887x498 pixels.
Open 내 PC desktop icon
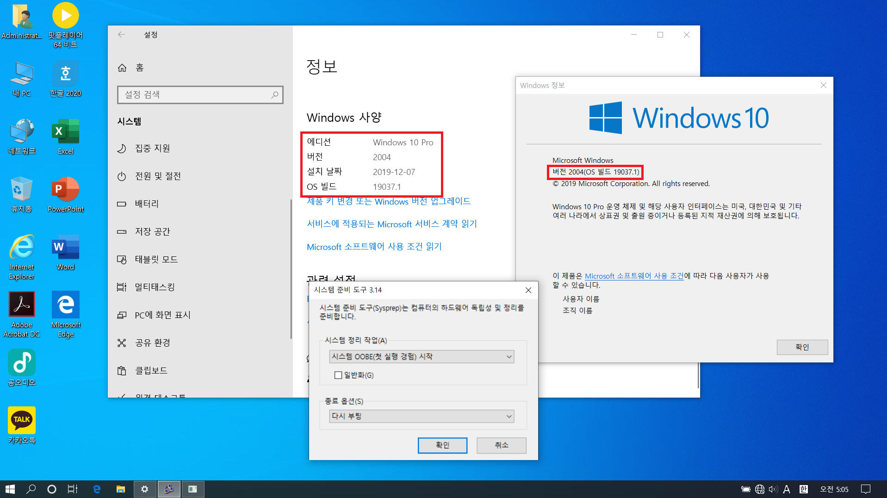pos(21,79)
